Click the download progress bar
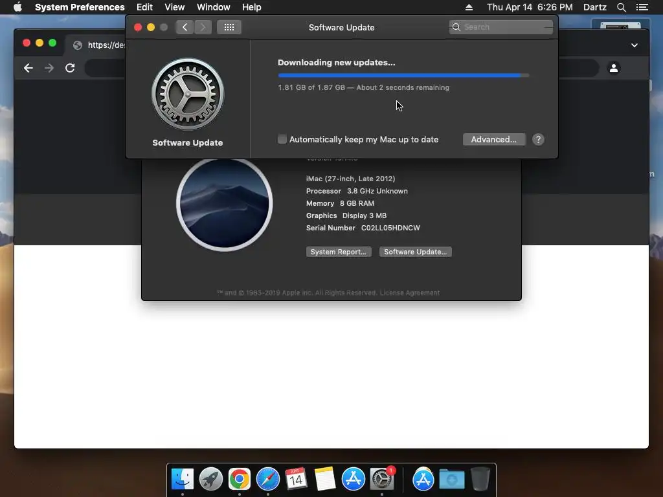Image resolution: width=663 pixels, height=497 pixels. point(403,75)
